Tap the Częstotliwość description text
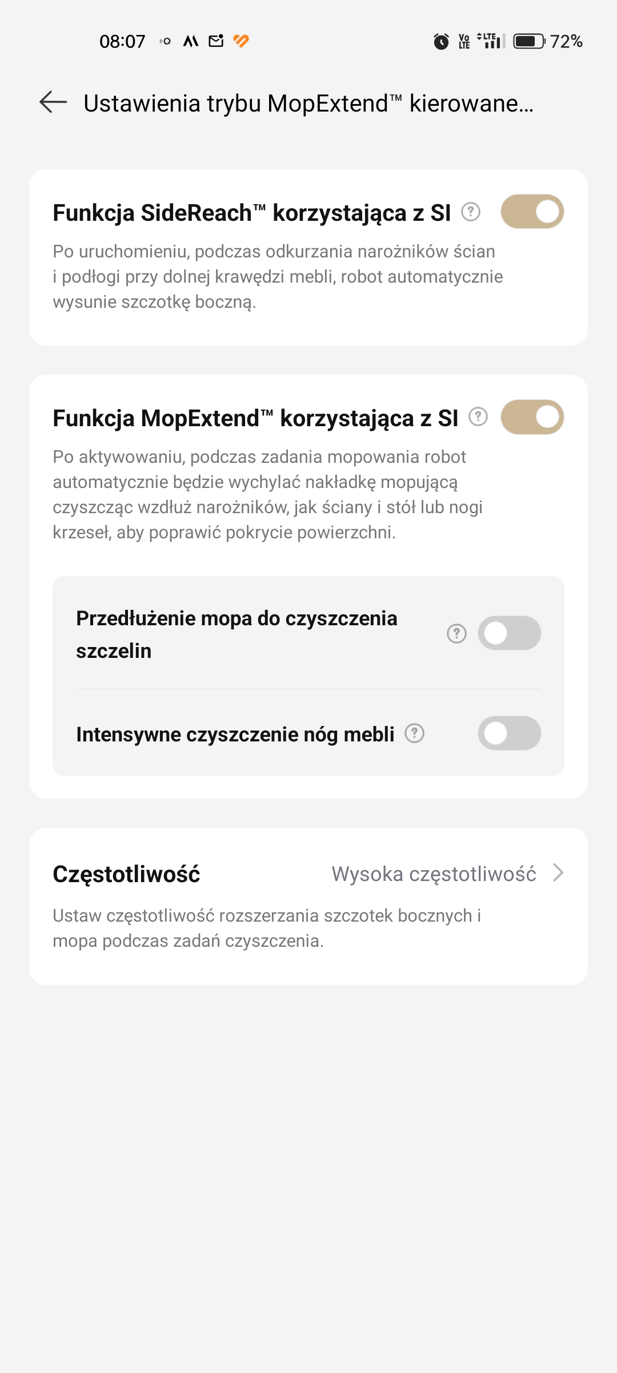The height and width of the screenshot is (1373, 617). (267, 928)
